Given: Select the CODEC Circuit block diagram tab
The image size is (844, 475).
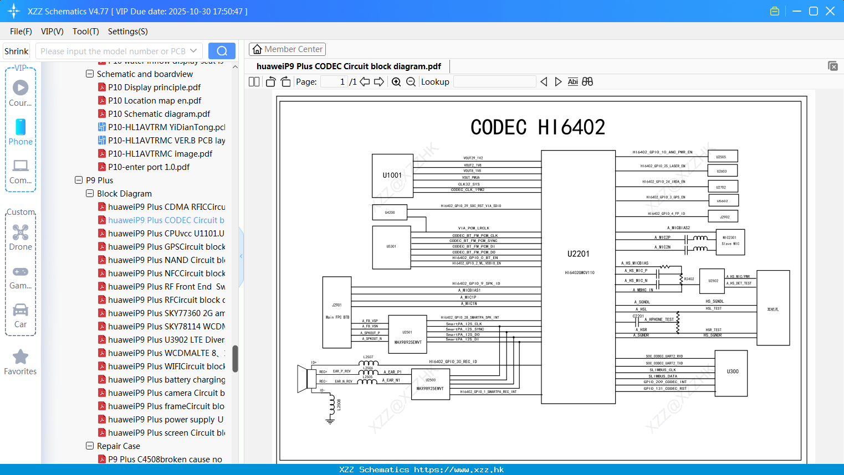Looking at the screenshot, I should click(349, 66).
